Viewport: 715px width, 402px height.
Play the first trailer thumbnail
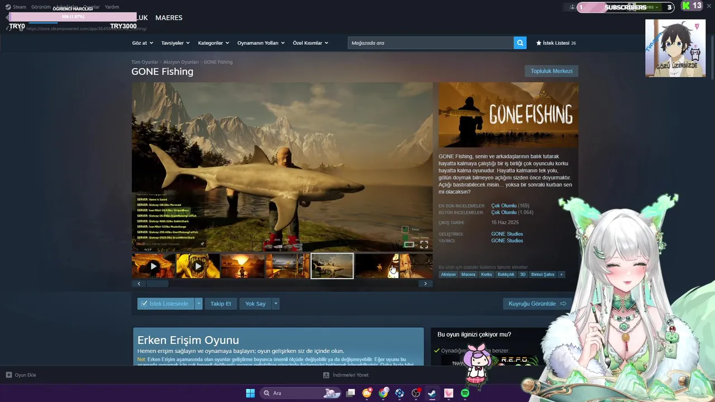point(154,266)
